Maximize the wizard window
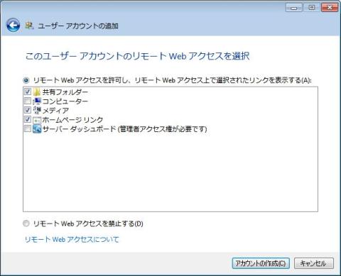The height and width of the screenshot is (276, 341). point(312,8)
